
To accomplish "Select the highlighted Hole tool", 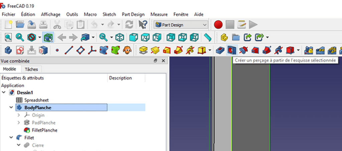I will tap(232, 50).
